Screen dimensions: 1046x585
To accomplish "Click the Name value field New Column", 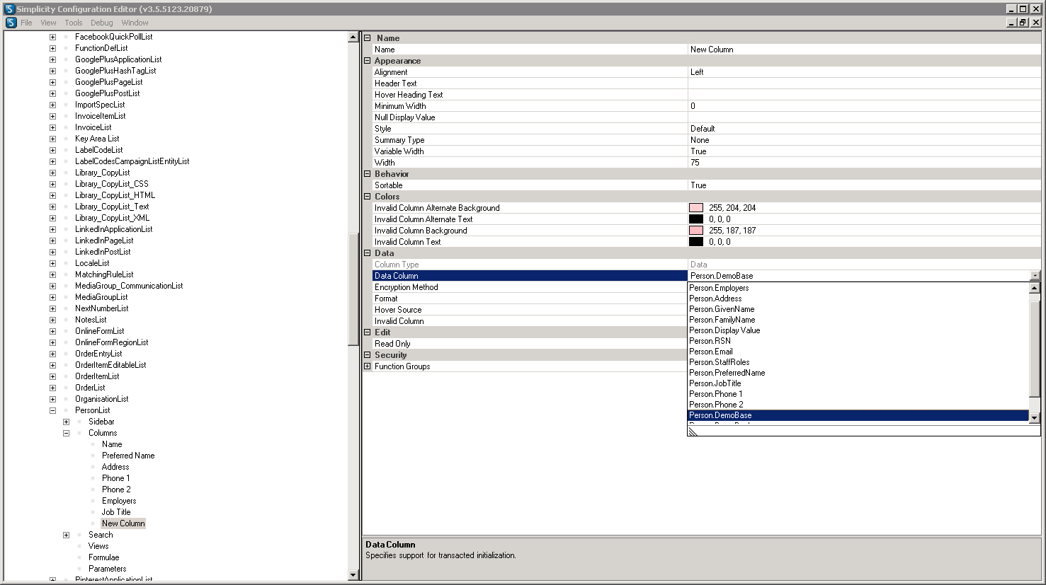I will point(864,50).
